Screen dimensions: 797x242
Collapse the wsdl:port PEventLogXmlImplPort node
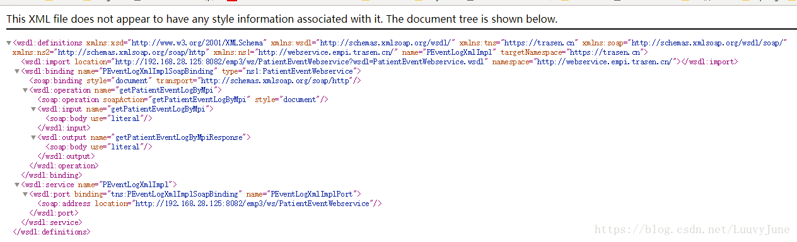pyautogui.click(x=25, y=194)
